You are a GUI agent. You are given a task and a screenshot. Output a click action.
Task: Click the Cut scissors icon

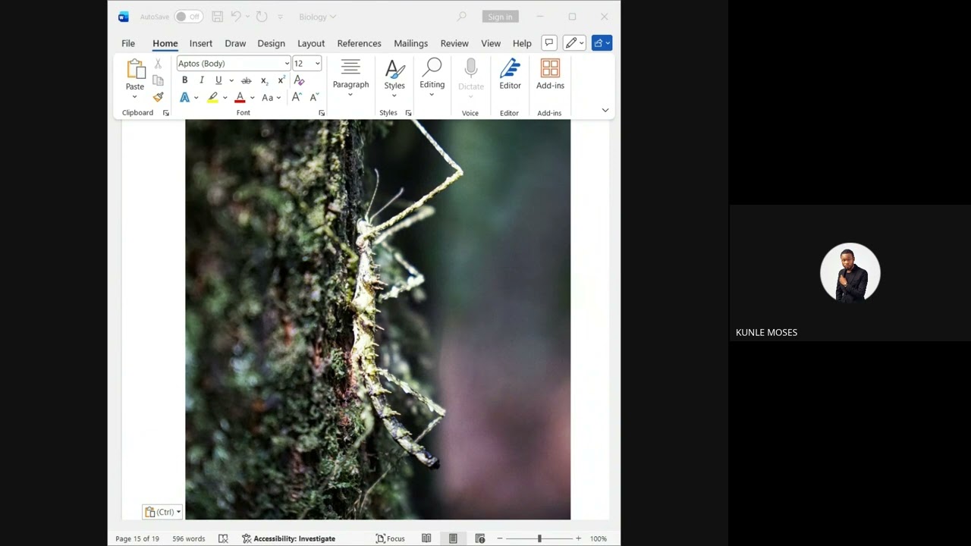click(158, 64)
